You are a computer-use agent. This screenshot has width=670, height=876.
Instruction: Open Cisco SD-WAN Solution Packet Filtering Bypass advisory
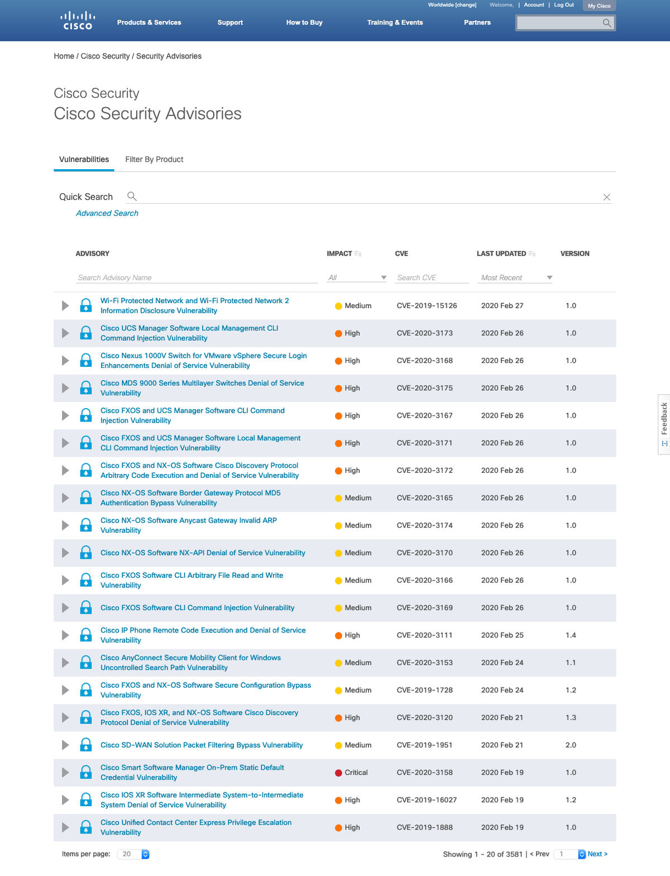click(202, 745)
